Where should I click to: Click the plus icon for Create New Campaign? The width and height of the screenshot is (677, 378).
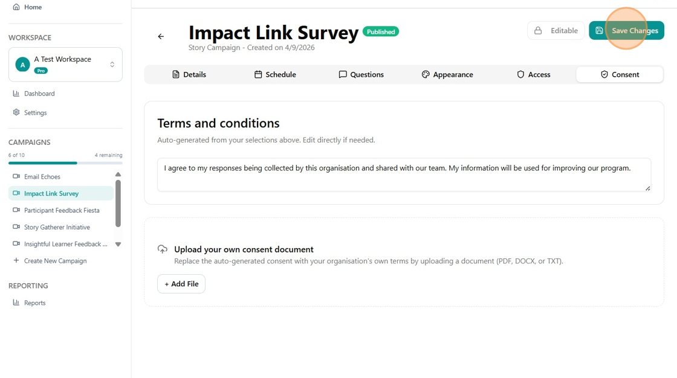pyautogui.click(x=16, y=260)
